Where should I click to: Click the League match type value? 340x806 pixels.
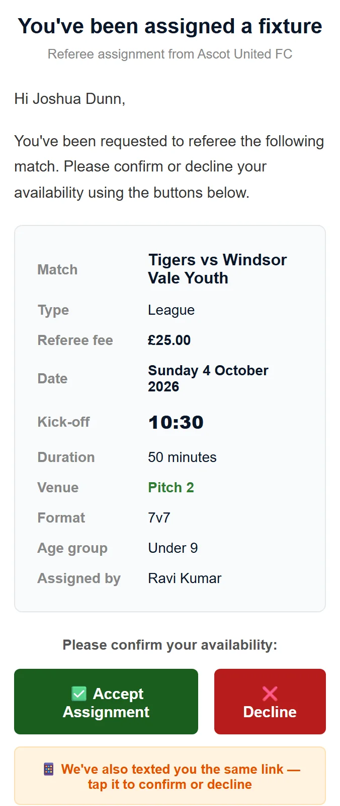(x=171, y=310)
